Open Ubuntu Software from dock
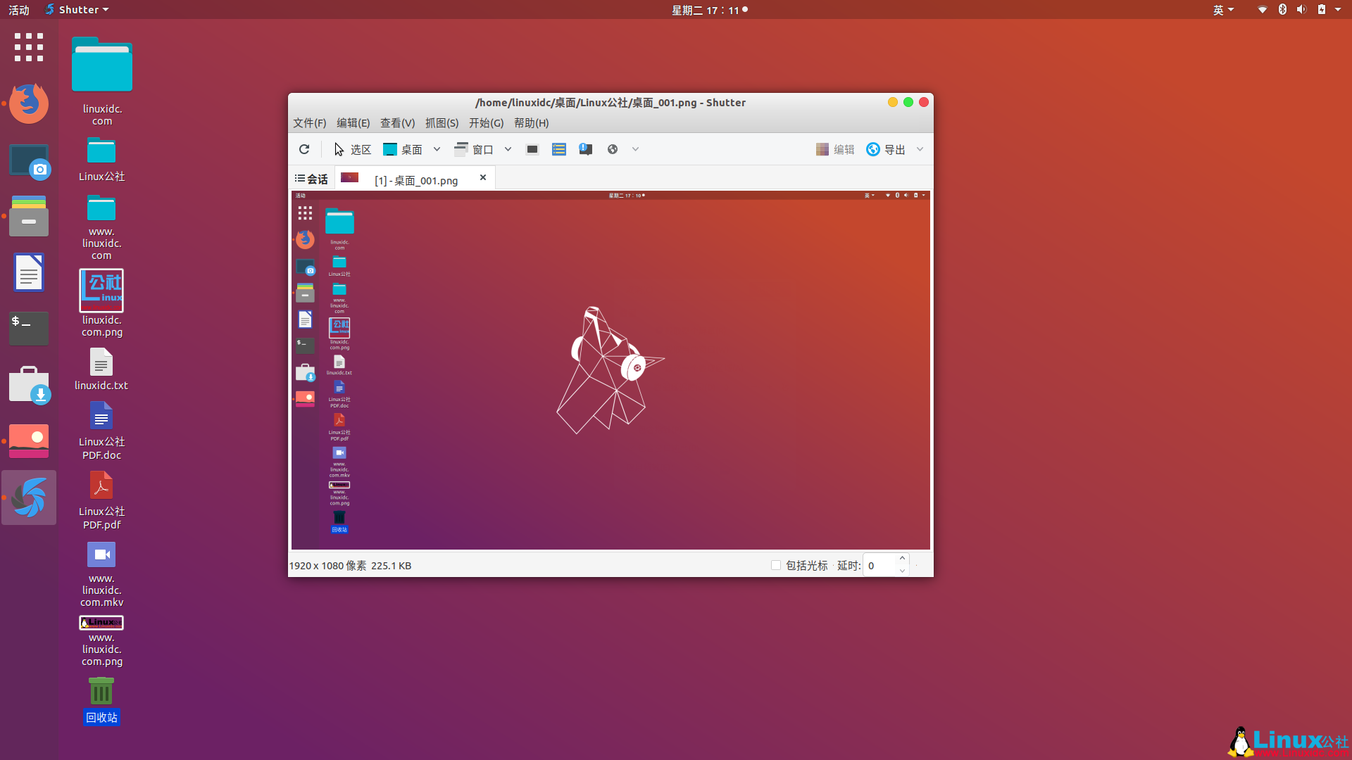The height and width of the screenshot is (760, 1352). point(29,385)
